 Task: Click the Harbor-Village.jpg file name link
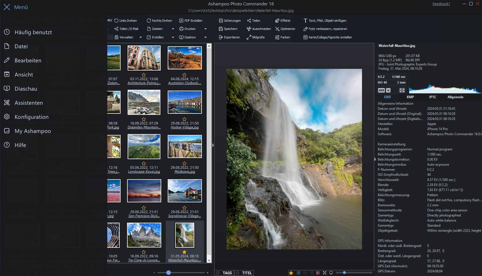(x=185, y=127)
